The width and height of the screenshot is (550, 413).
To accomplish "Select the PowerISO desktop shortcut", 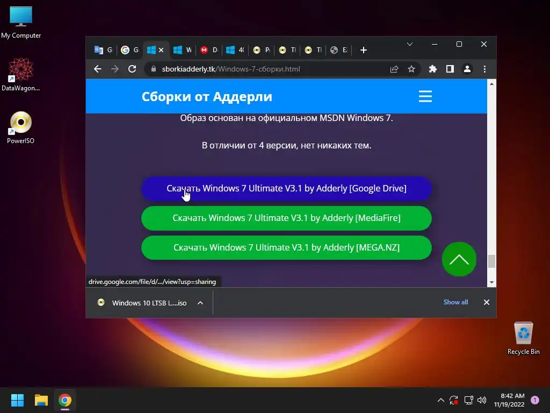I will [x=21, y=127].
